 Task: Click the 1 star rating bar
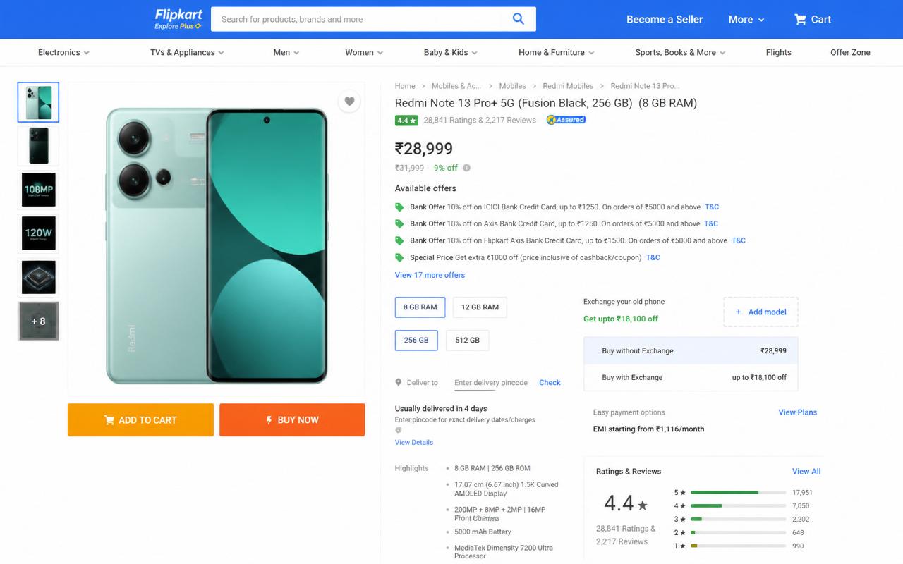(x=738, y=546)
